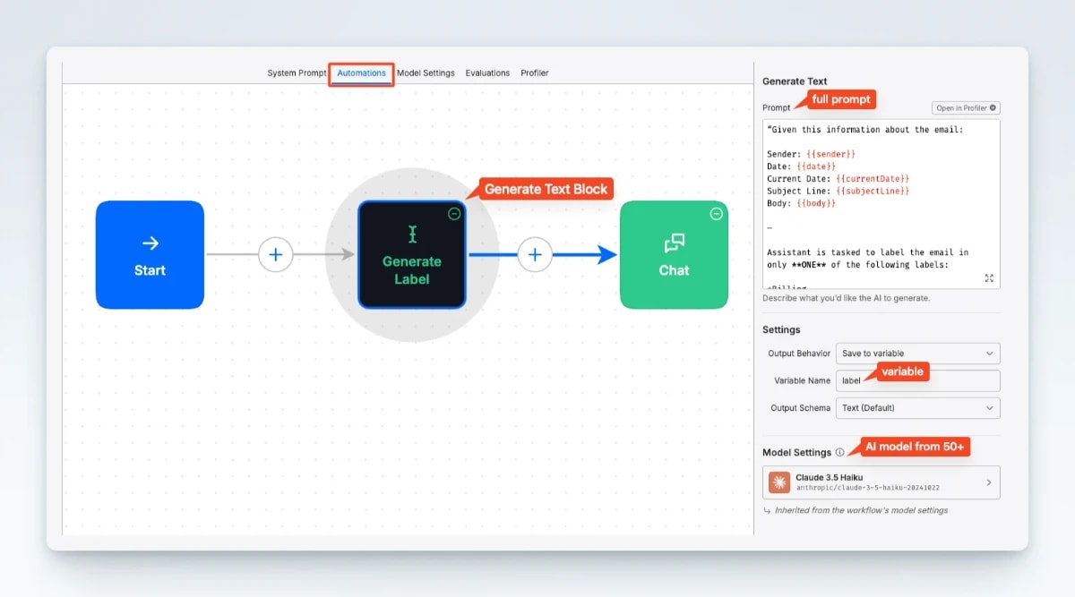
Task: Click the info icon next to Model Settings
Action: coord(840,452)
